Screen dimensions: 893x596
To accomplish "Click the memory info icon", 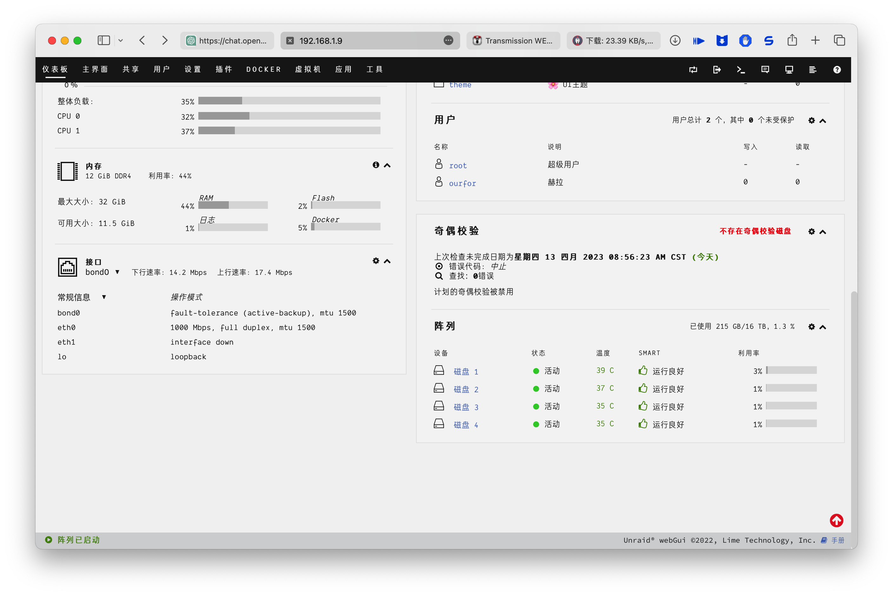I will pos(375,165).
